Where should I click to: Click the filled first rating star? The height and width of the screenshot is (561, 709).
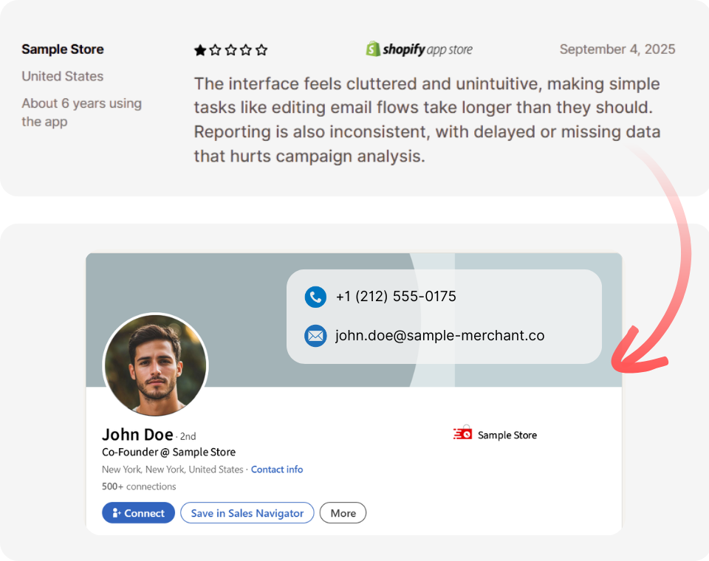200,49
